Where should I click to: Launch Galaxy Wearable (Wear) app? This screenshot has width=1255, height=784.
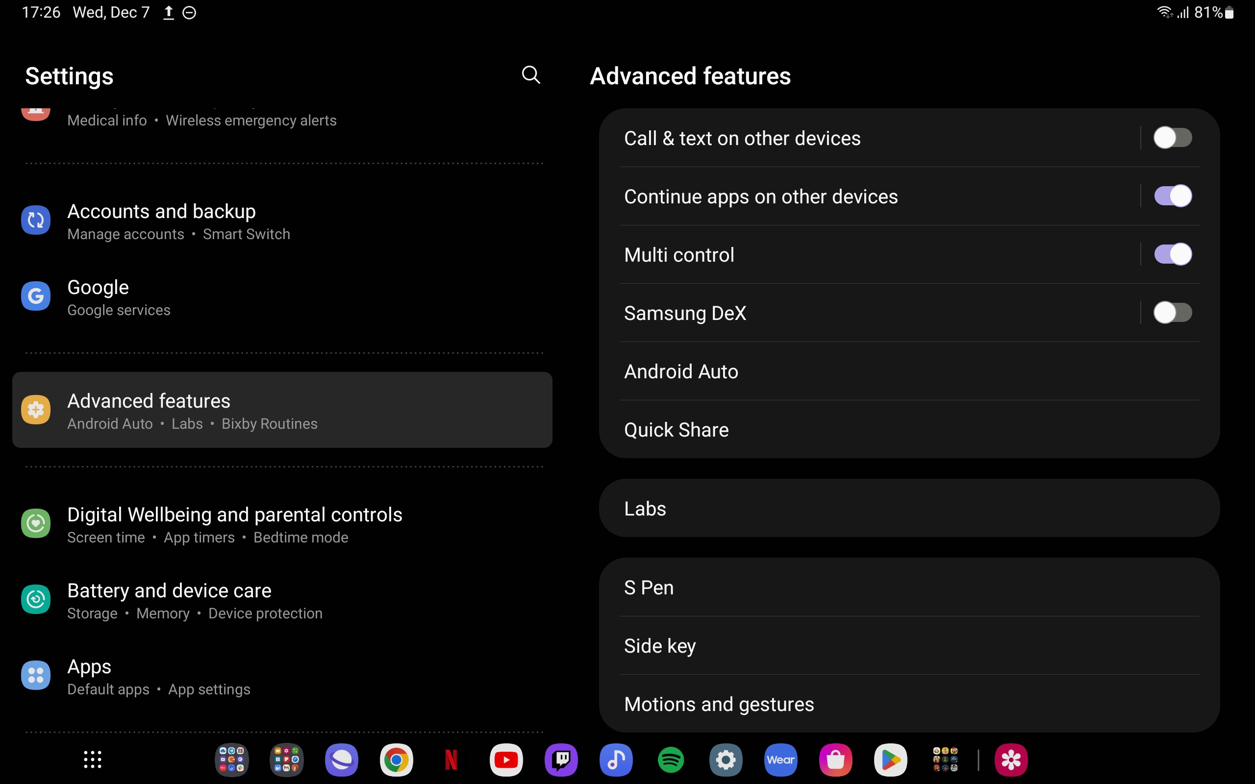click(x=780, y=760)
